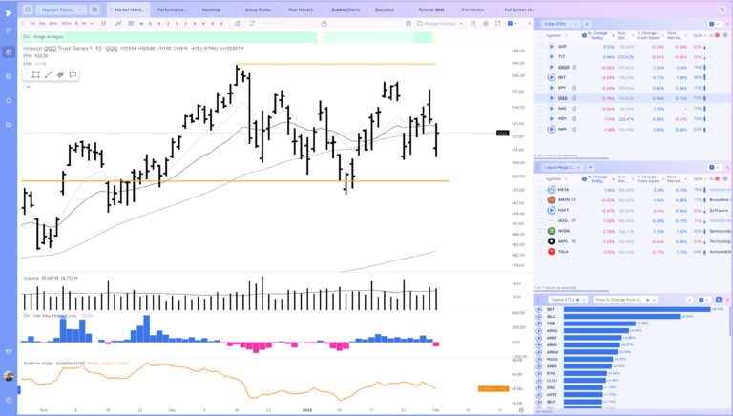
Task: Check the SPY row checkbox
Action: coord(539,88)
